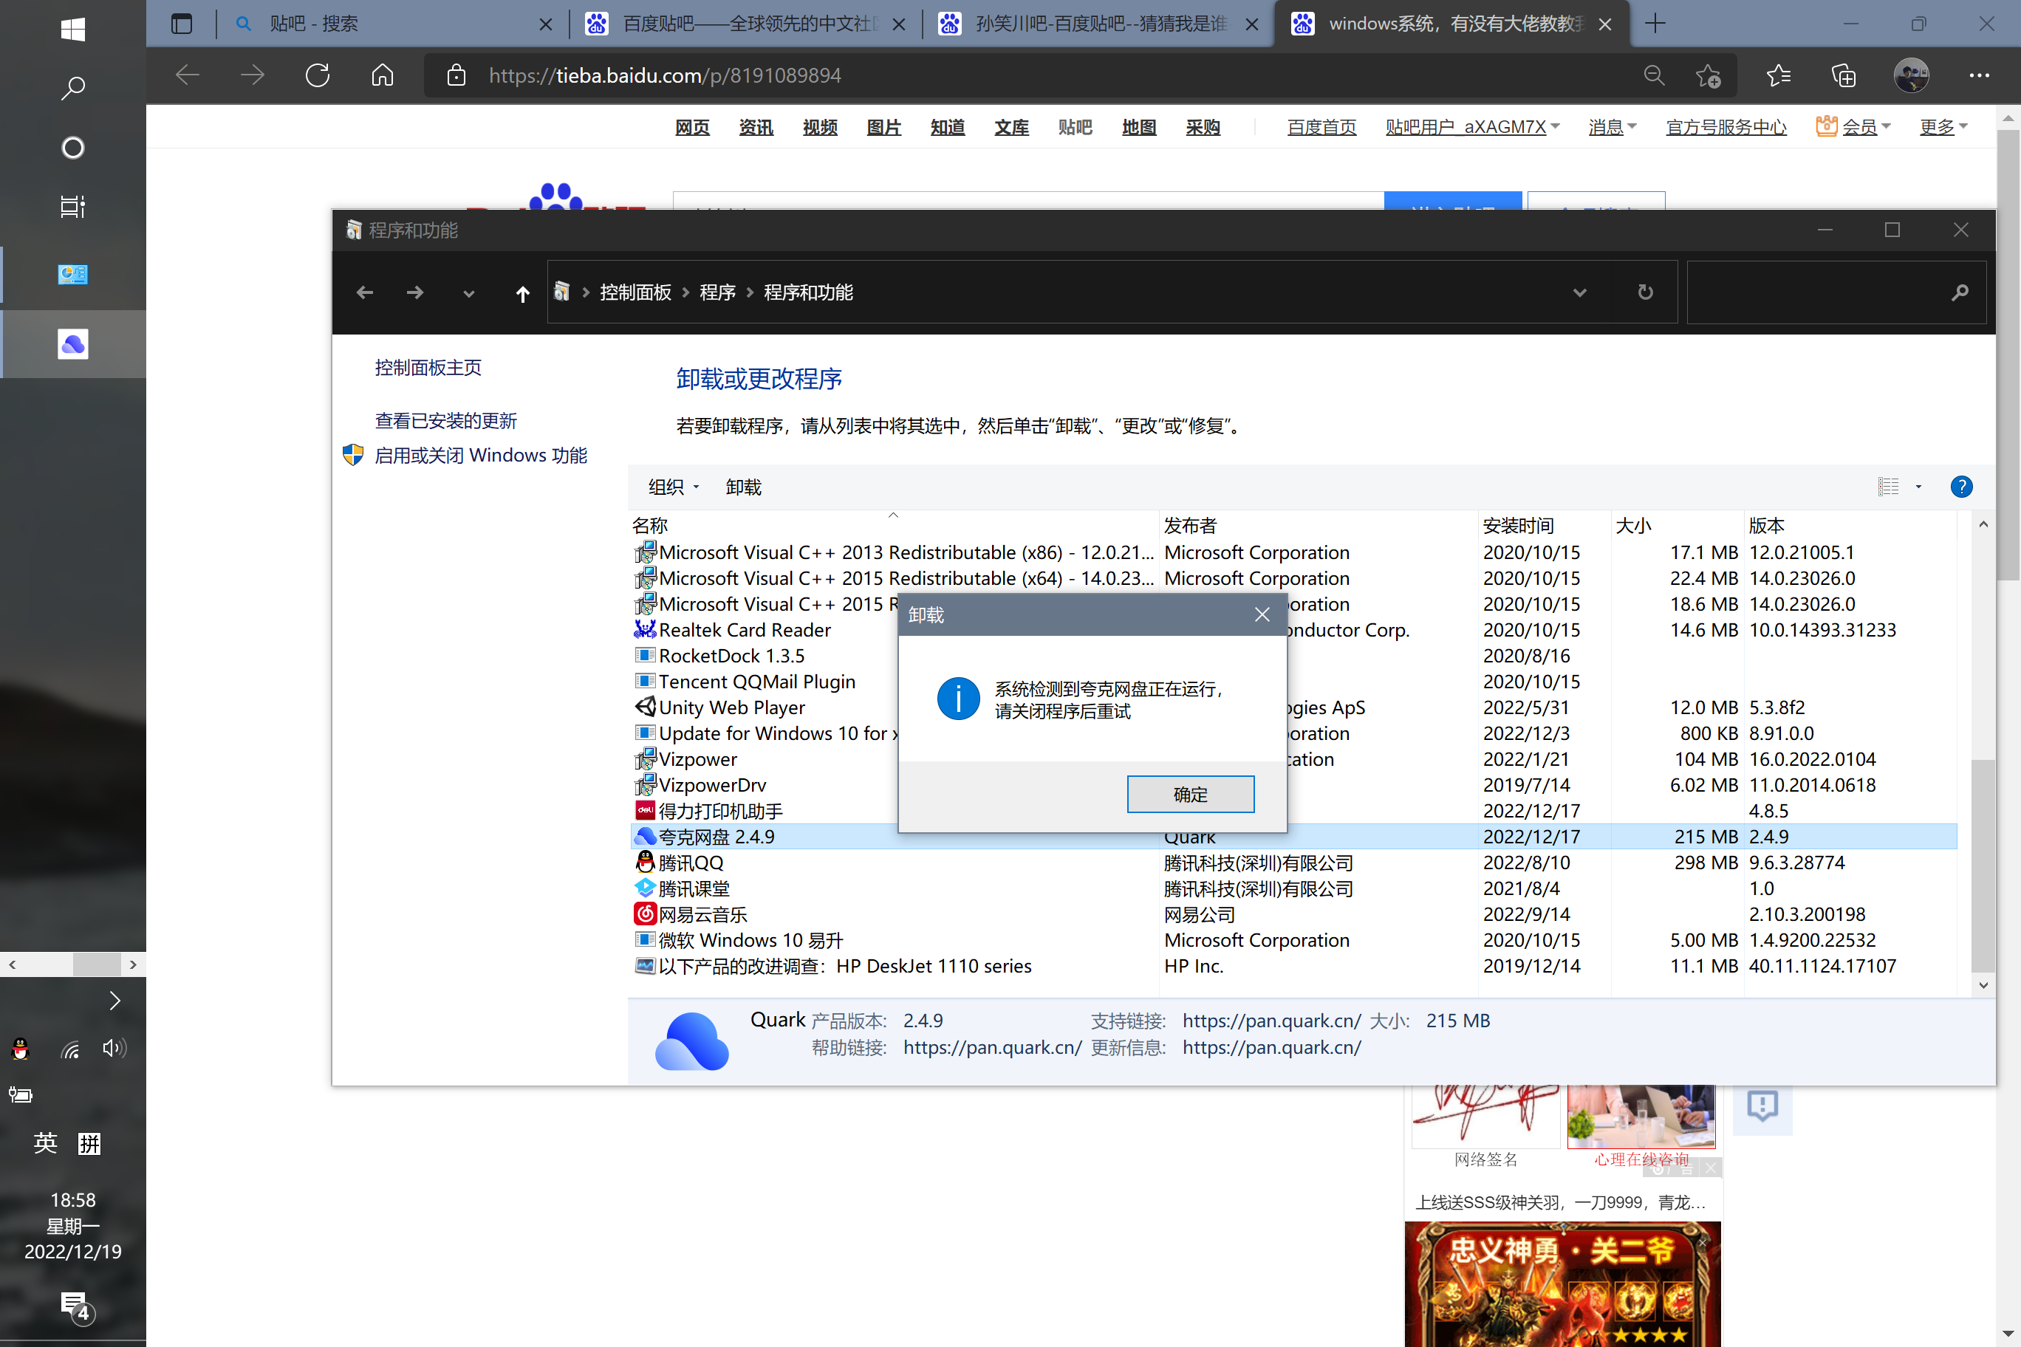Switch to Quark netdisk taskbar app
This screenshot has height=1347, width=2021.
73,344
